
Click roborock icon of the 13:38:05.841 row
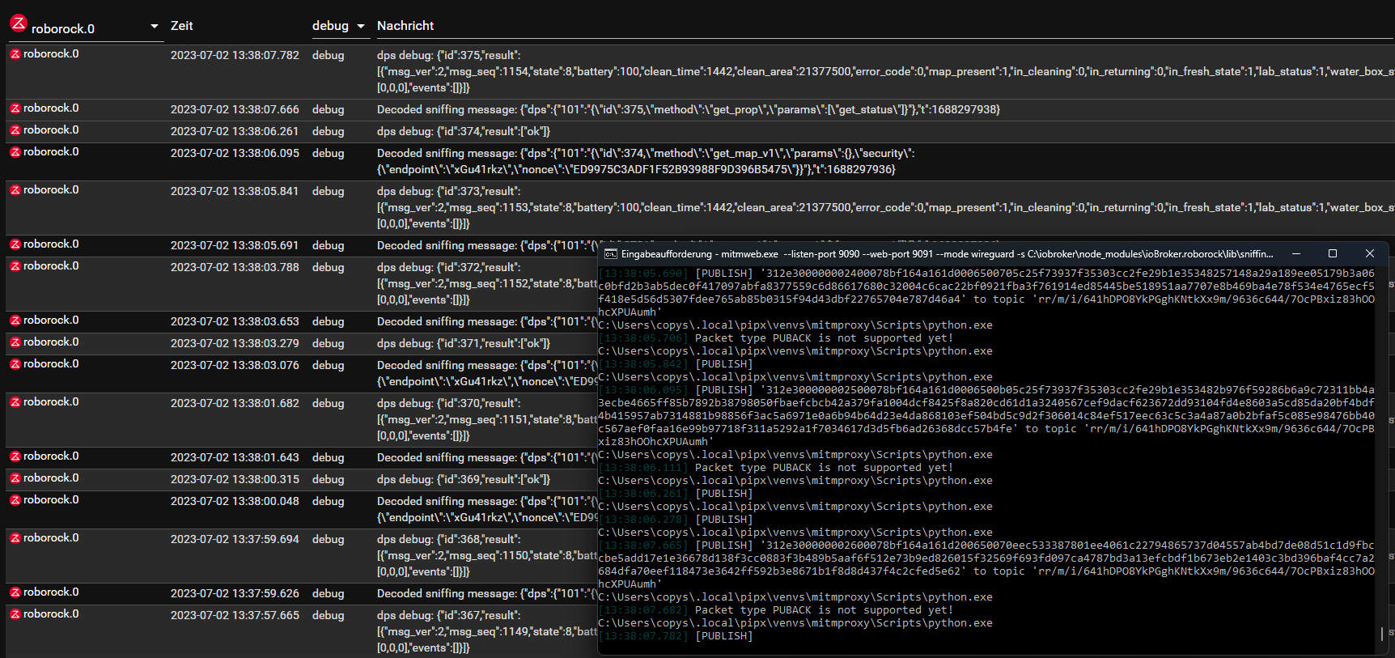(15, 190)
